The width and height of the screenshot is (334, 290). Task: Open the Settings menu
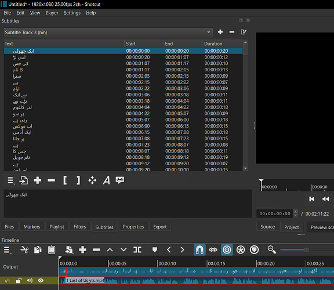(x=72, y=13)
